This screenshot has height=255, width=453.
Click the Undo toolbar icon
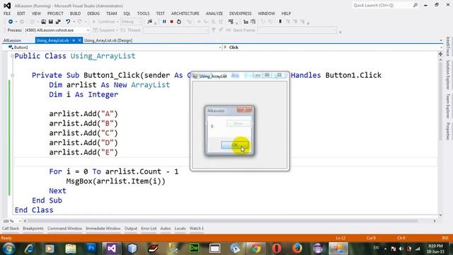pyautogui.click(x=68, y=22)
